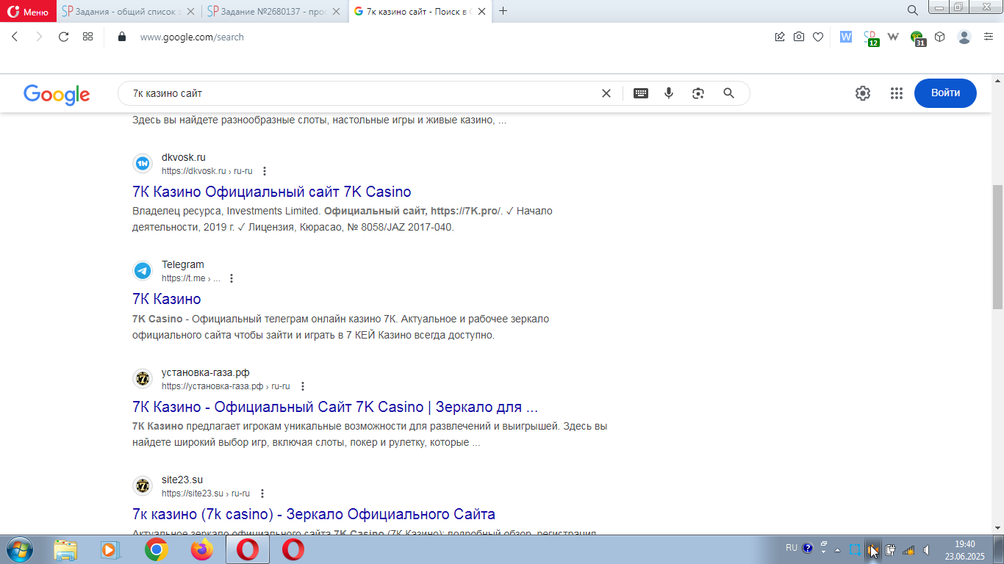Open '7к казино (7k casino) - Зеркало' link
Screen dimensions: 1004x564
[314, 514]
